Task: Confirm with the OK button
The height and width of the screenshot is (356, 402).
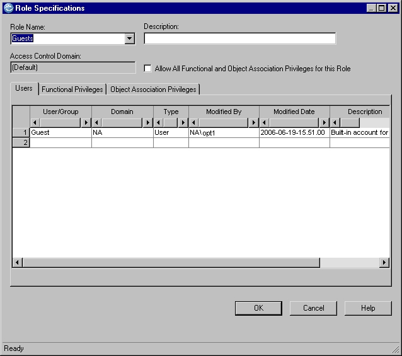Action: (x=258, y=308)
